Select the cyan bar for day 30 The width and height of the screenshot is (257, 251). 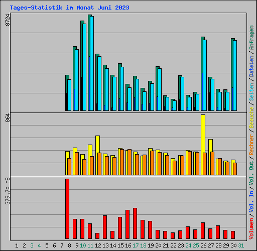click(235, 75)
